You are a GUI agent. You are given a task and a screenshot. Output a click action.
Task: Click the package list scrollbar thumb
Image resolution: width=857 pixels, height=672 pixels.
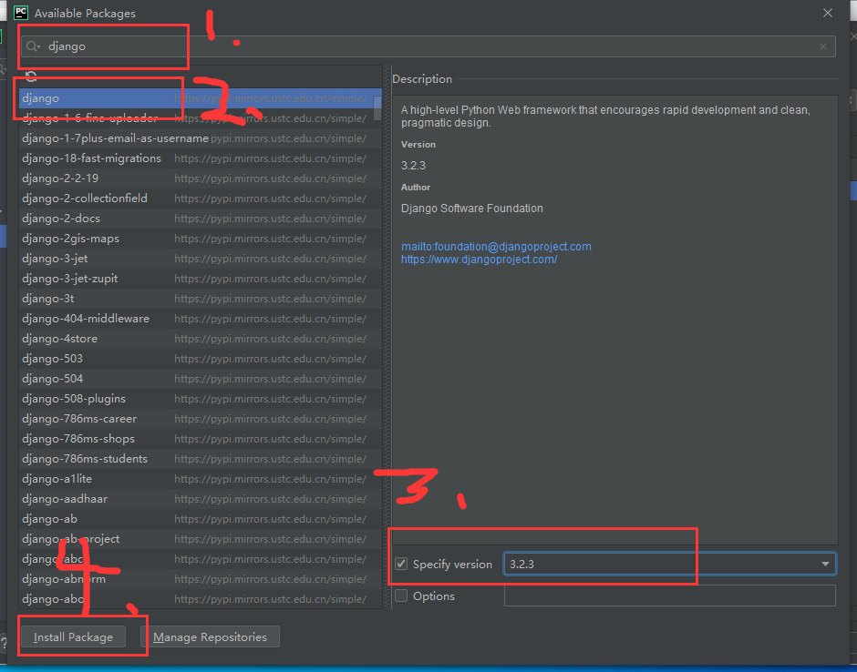click(377, 108)
